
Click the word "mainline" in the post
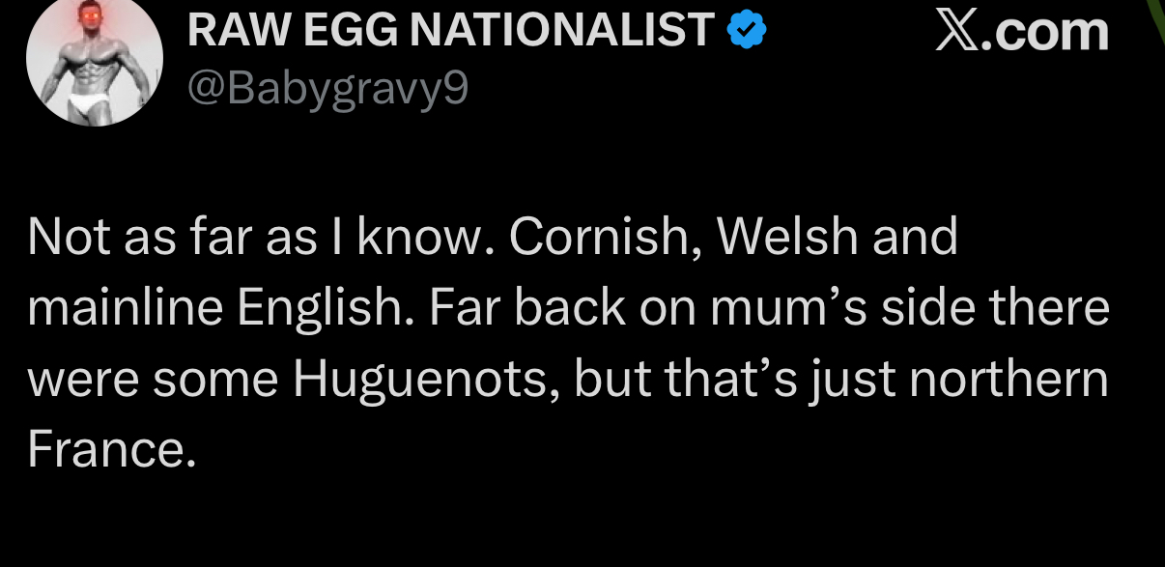(x=126, y=309)
